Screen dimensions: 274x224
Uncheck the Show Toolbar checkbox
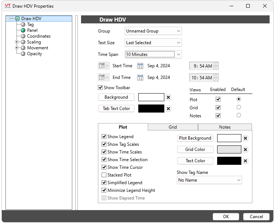tap(100, 88)
